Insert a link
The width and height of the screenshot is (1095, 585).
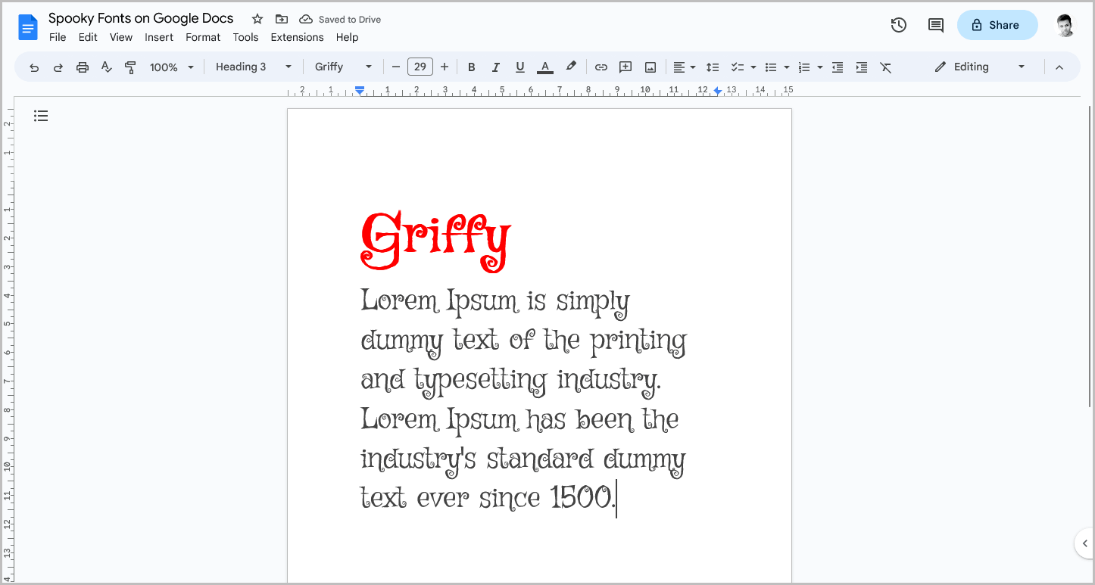point(601,67)
